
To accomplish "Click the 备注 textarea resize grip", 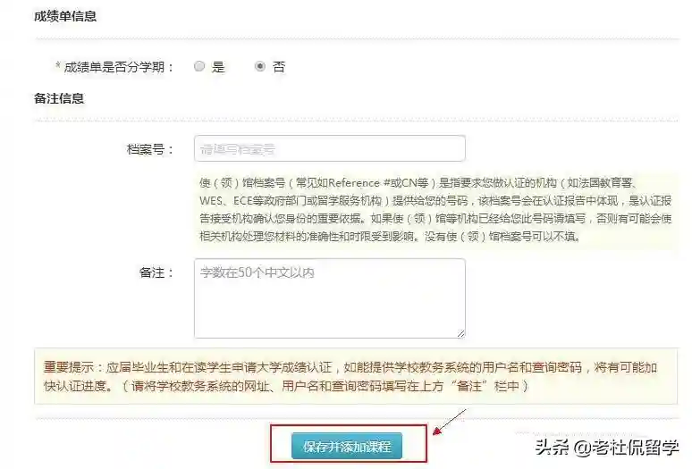I will click(460, 334).
